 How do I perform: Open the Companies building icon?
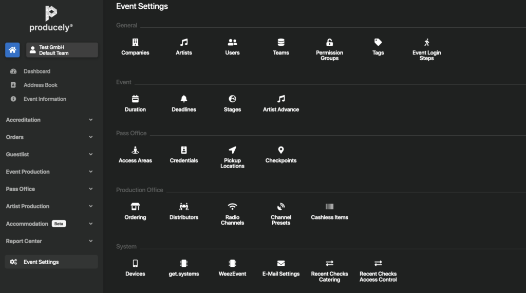tap(135, 43)
